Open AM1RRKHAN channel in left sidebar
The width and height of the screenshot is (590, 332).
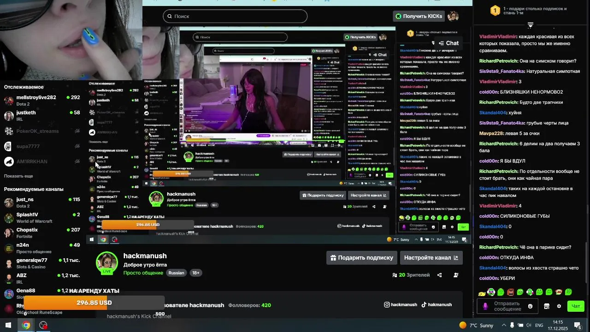[42, 161]
